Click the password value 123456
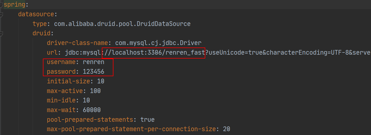371x135 pixels. tap(94, 72)
